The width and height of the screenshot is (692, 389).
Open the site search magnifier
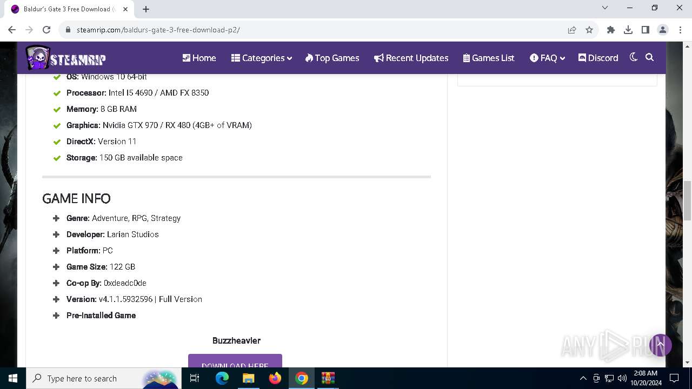click(x=650, y=57)
